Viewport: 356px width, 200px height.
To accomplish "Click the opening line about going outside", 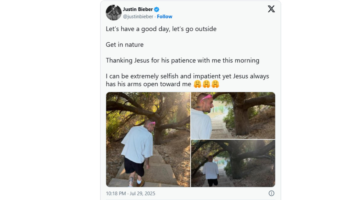I will pyautogui.click(x=161, y=29).
